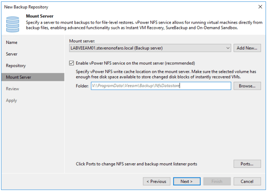Click into the Folder path field
Screen dimensions: 267x191
click(160, 86)
